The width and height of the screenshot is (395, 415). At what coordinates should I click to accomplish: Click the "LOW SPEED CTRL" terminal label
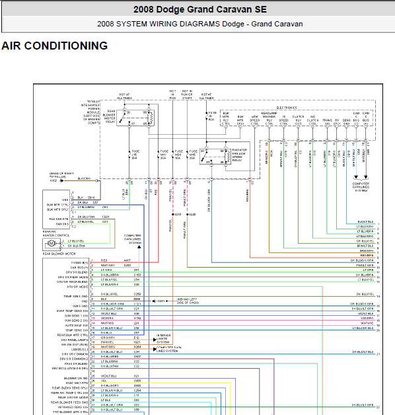[254, 120]
